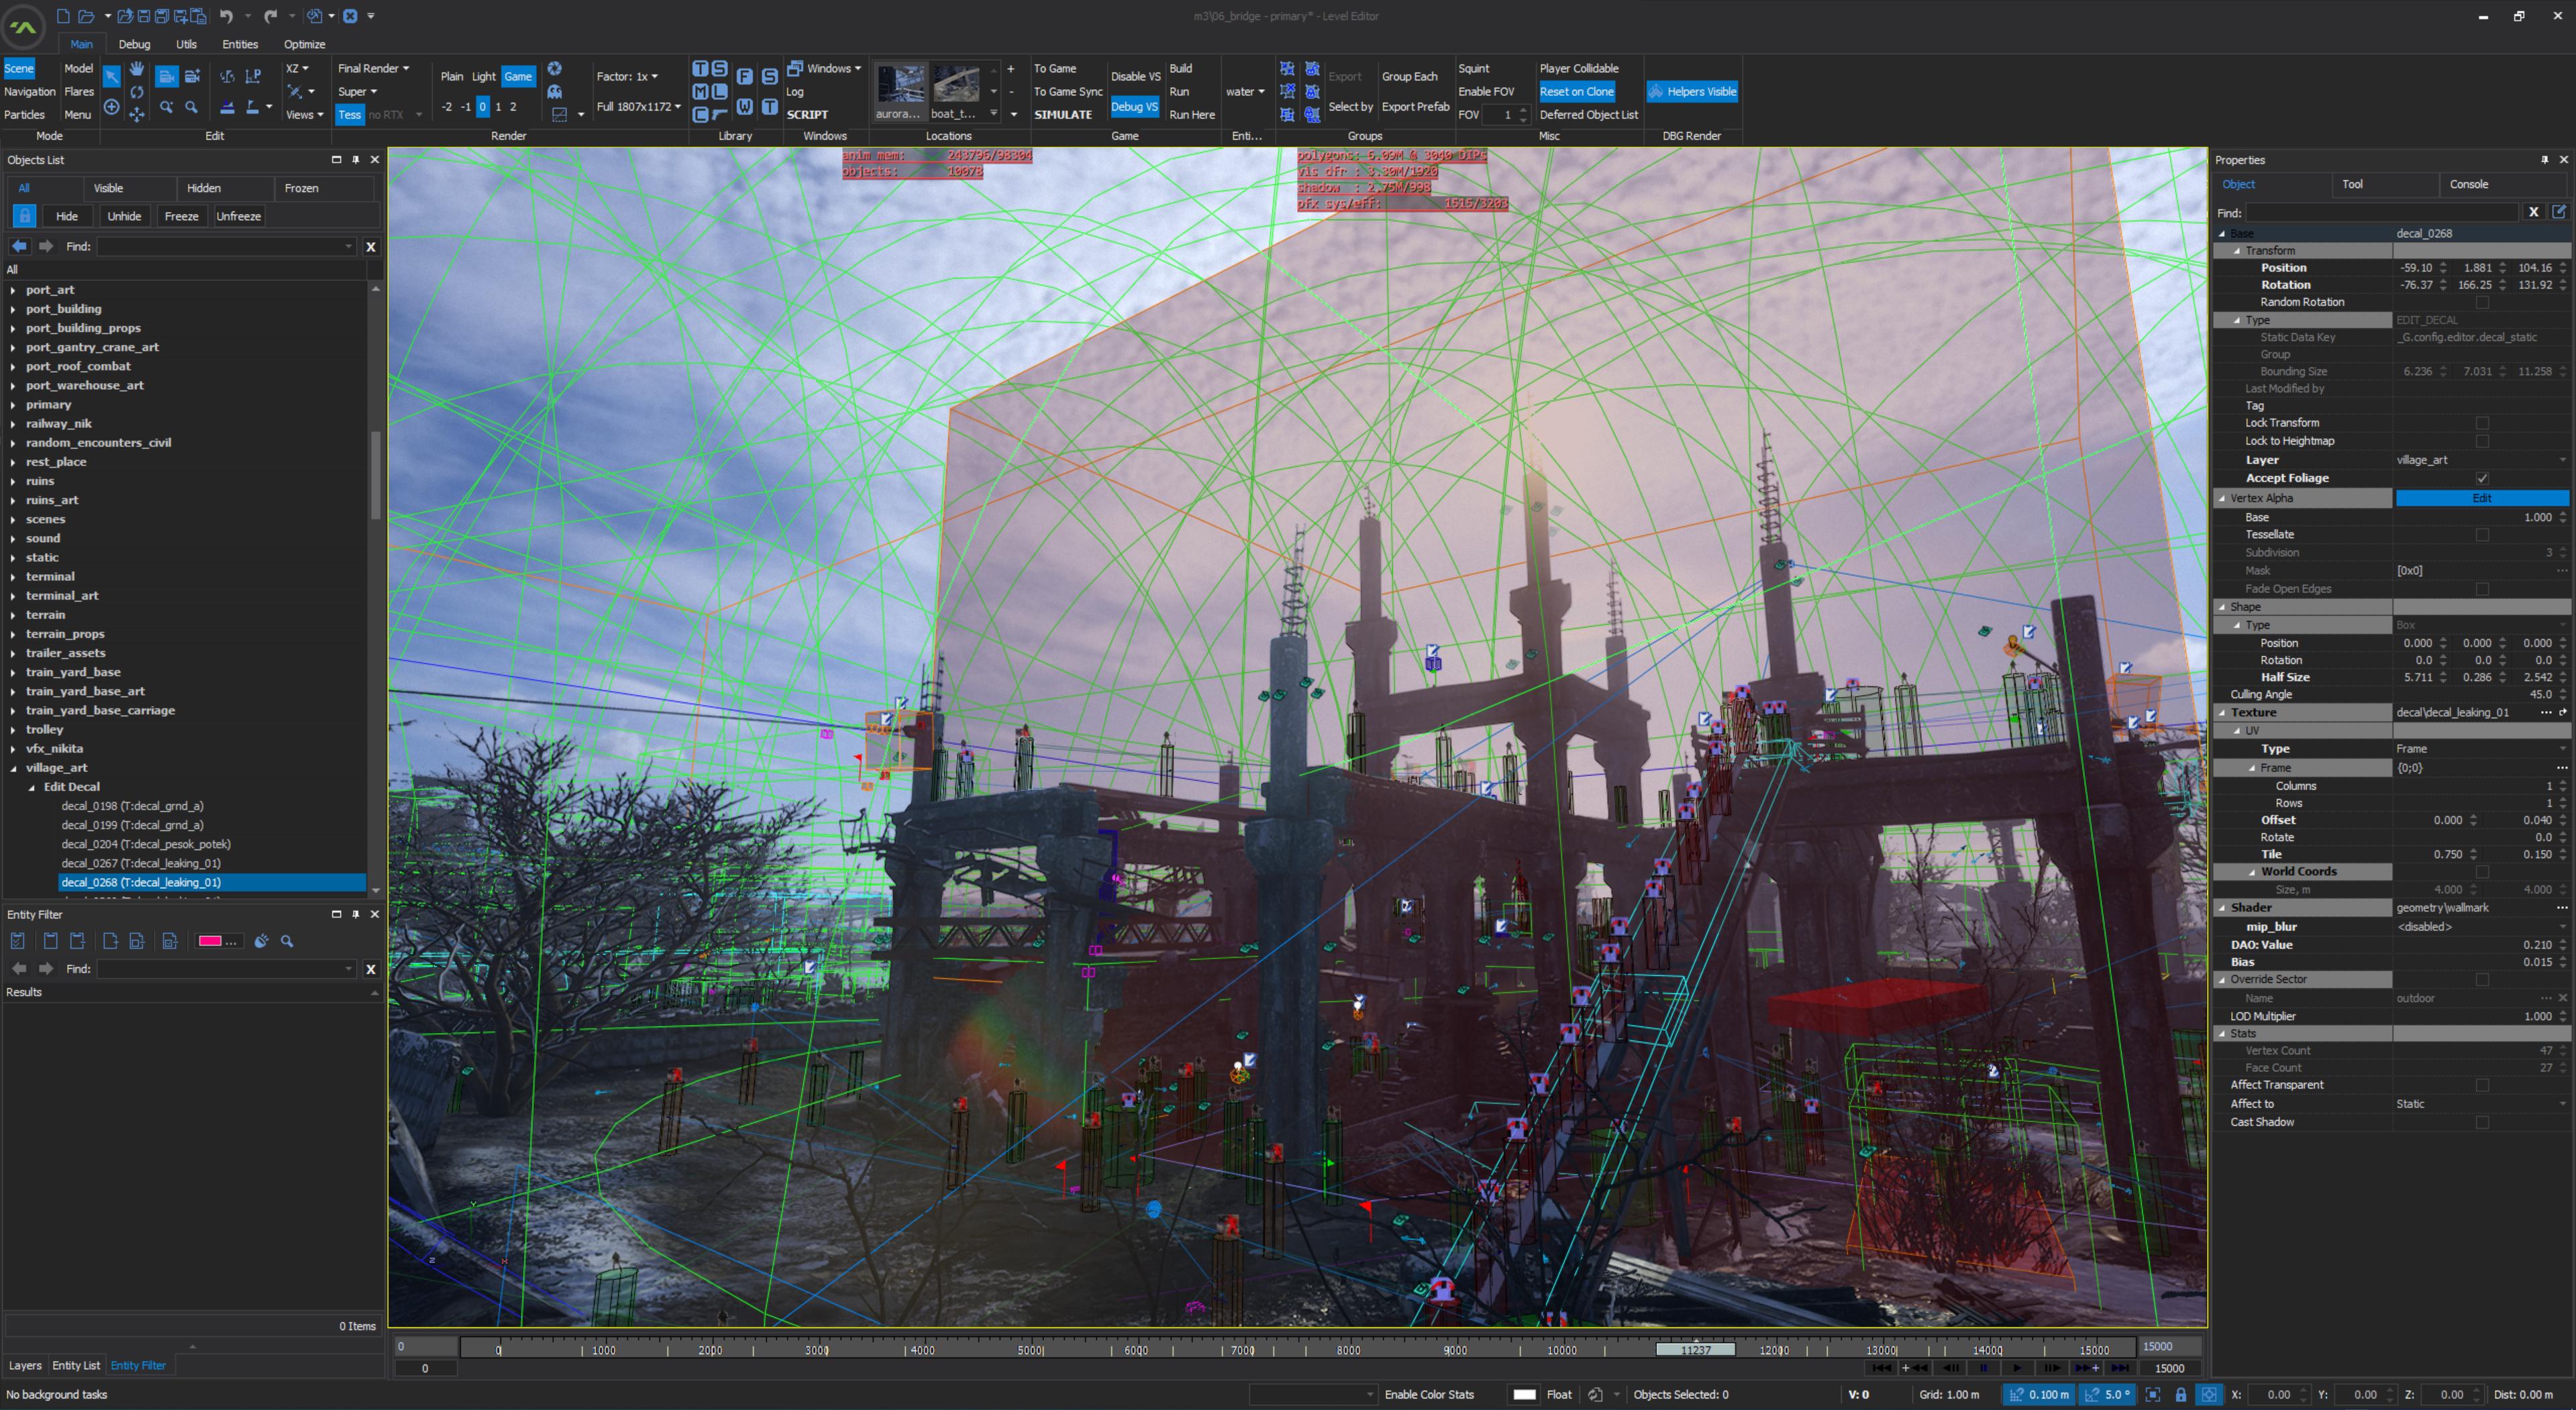Expand the village_art tree node
The image size is (2576, 1410).
pos(14,768)
